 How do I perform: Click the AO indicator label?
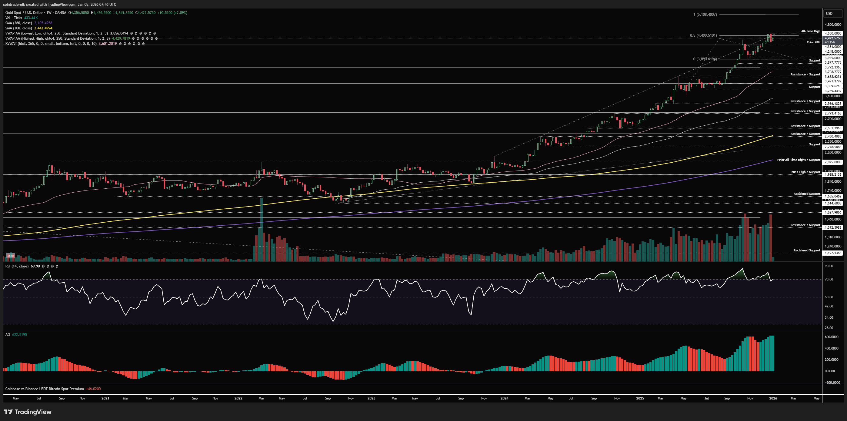point(8,335)
